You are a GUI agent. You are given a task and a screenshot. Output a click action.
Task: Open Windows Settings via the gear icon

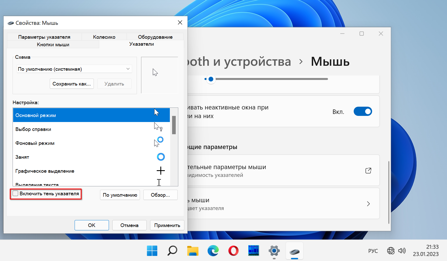[274, 251]
